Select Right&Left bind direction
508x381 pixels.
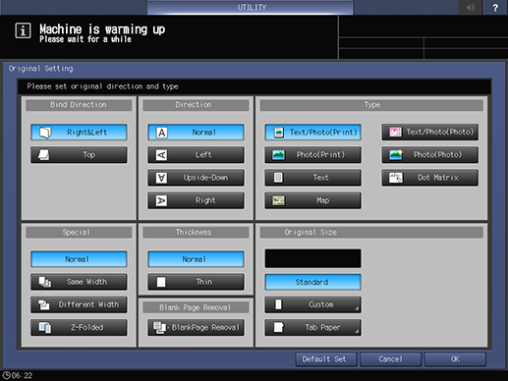pos(79,133)
